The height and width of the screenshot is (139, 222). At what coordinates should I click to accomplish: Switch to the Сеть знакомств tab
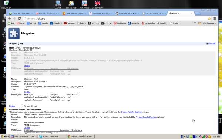click(74, 13)
